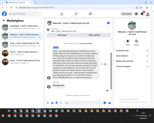Select the Messenger | Facebook browser tab
This screenshot has height=123, width=154.
(x=19, y=2)
